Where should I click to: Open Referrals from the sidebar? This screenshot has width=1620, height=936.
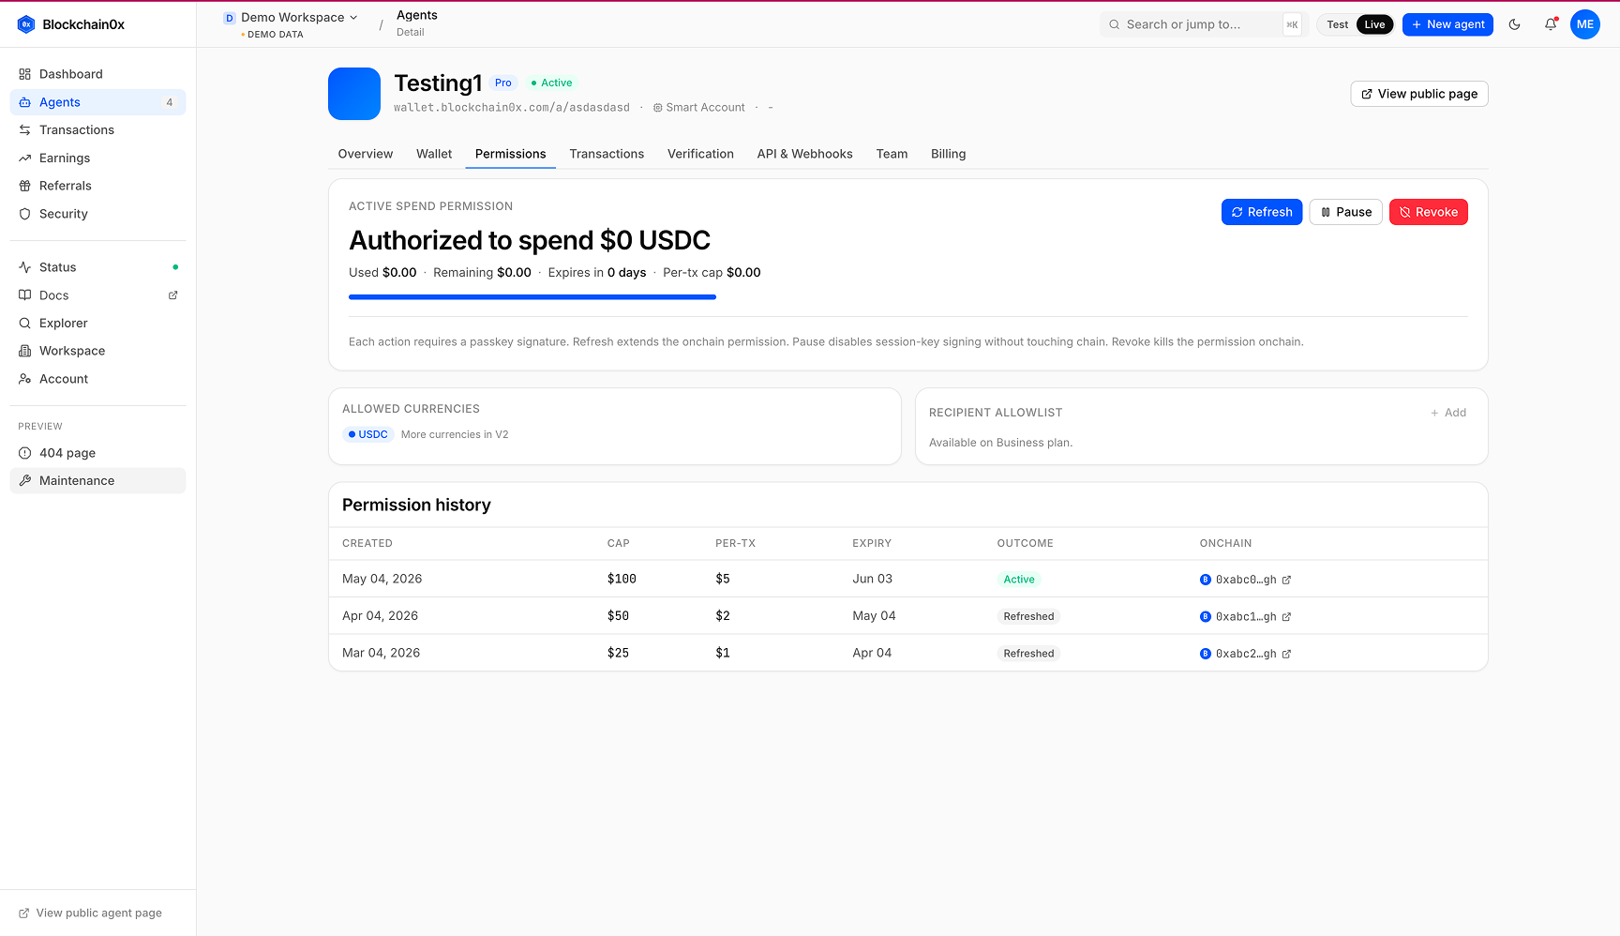coord(97,186)
